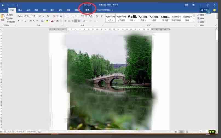Click the yellow text highlight icon
The image size is (221, 138).
pyautogui.click(x=47, y=21)
